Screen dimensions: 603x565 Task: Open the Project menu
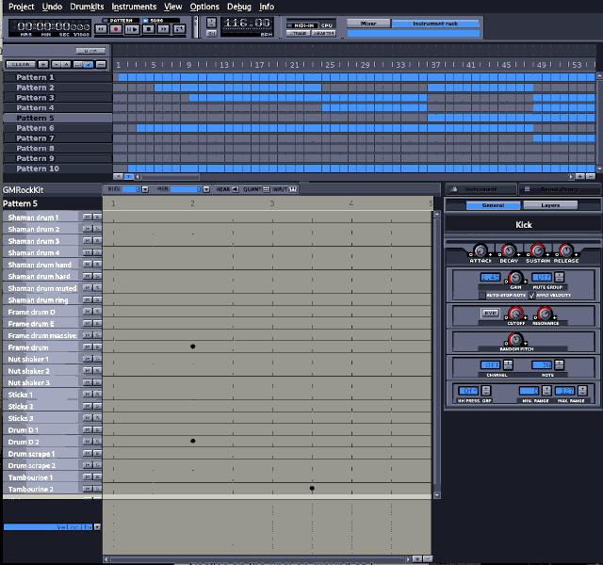21,7
